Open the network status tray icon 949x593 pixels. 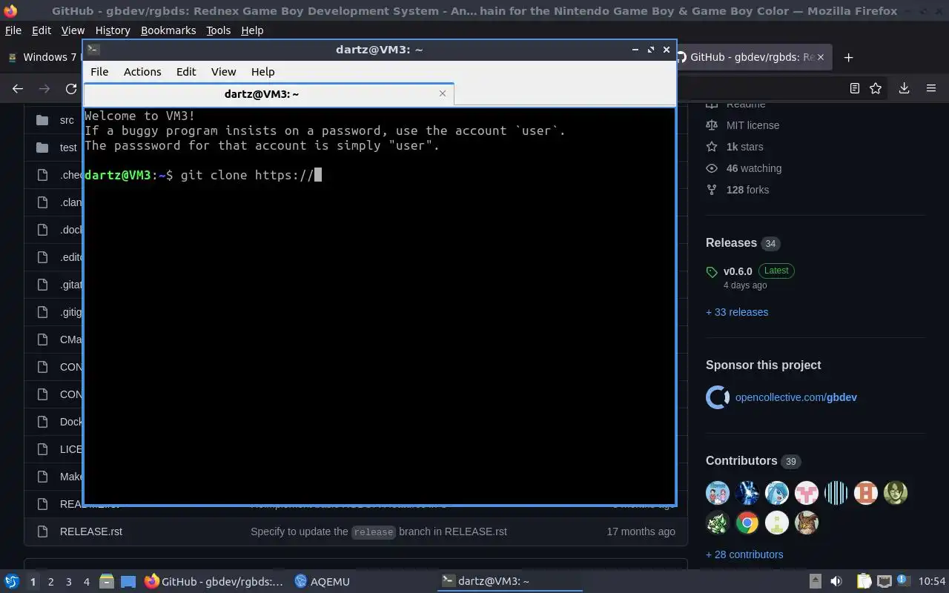[x=884, y=581]
